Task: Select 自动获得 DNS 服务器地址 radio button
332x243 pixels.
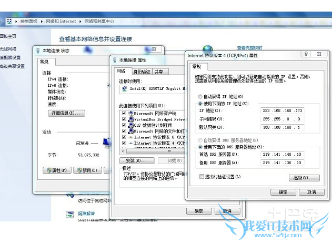Action: [200, 140]
